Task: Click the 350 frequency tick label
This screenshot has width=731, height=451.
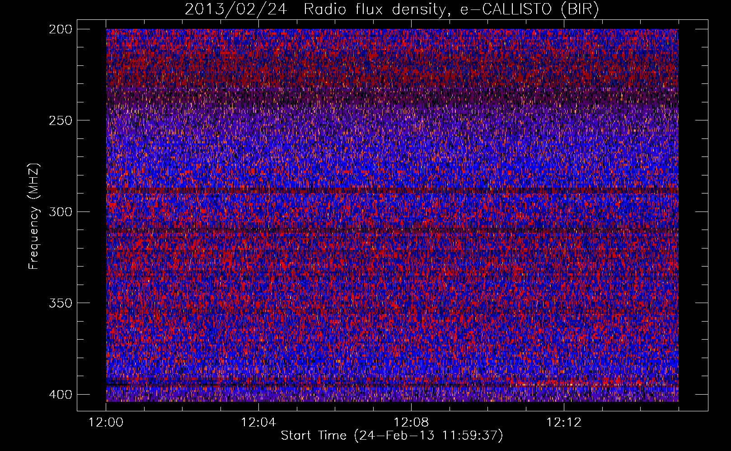Action: click(60, 303)
